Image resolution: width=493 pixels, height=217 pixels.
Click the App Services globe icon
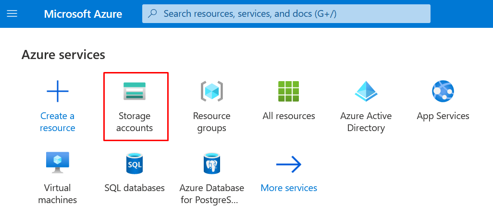click(443, 91)
